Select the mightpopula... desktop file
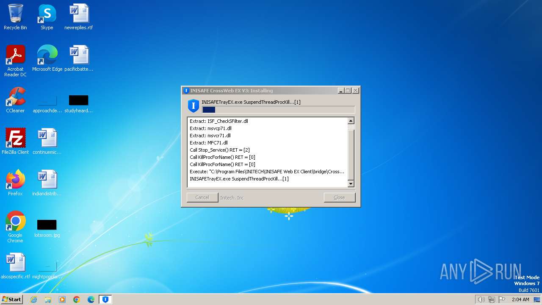The width and height of the screenshot is (542, 305). pyautogui.click(x=47, y=269)
